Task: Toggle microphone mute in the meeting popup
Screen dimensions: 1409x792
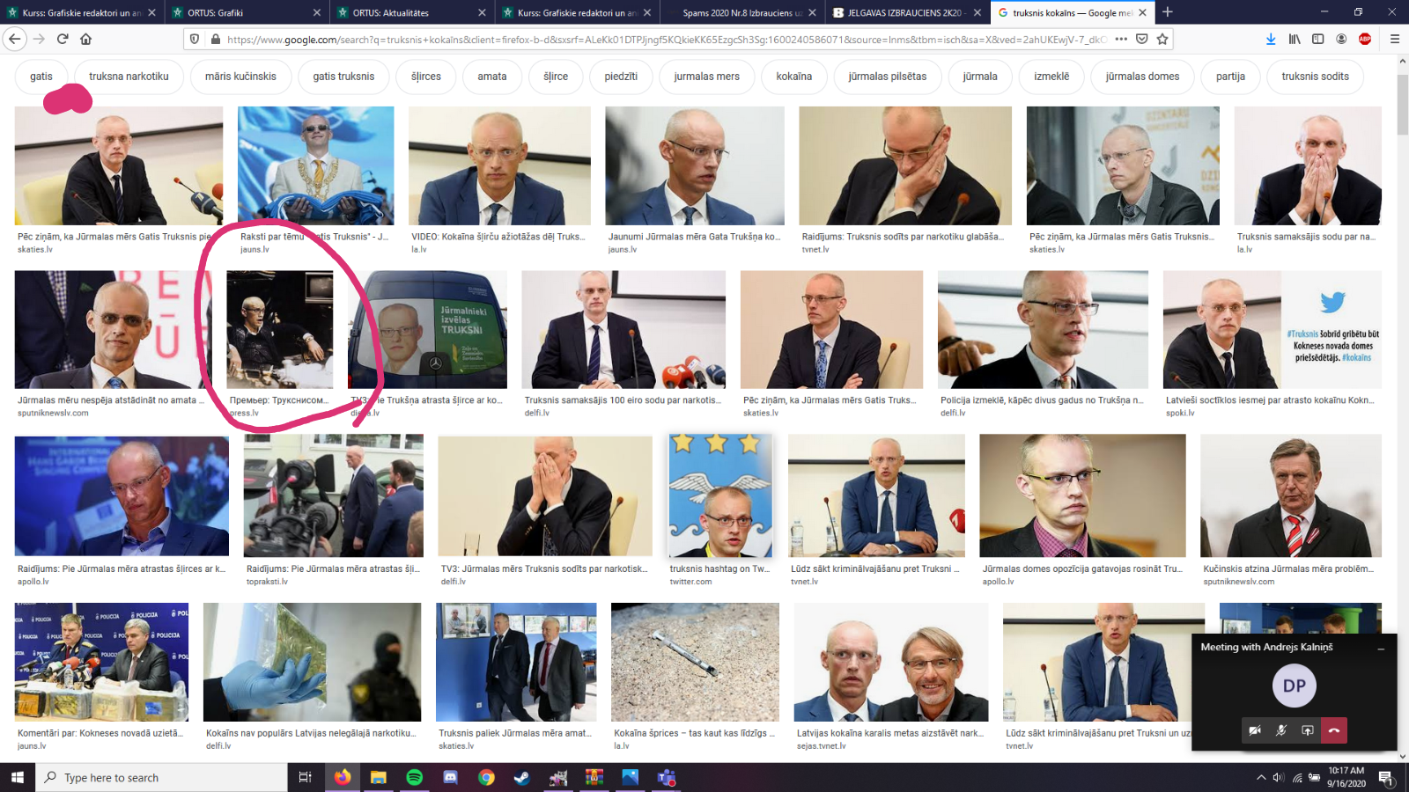Action: tap(1281, 730)
